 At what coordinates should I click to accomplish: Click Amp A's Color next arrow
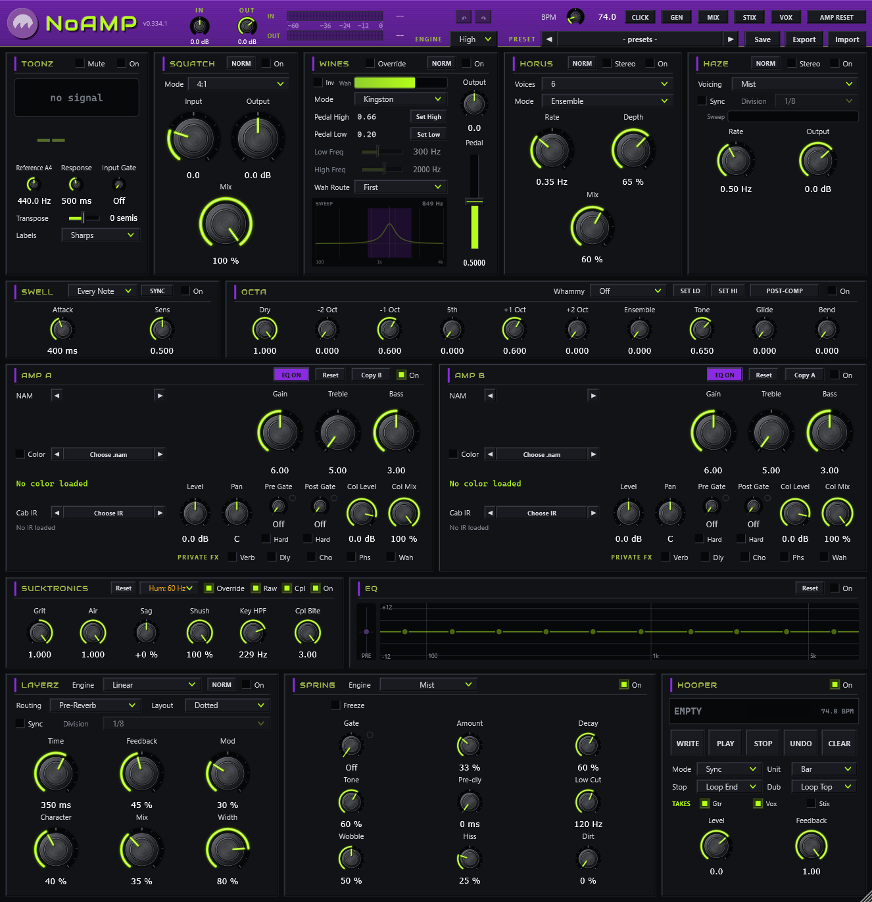(160, 454)
